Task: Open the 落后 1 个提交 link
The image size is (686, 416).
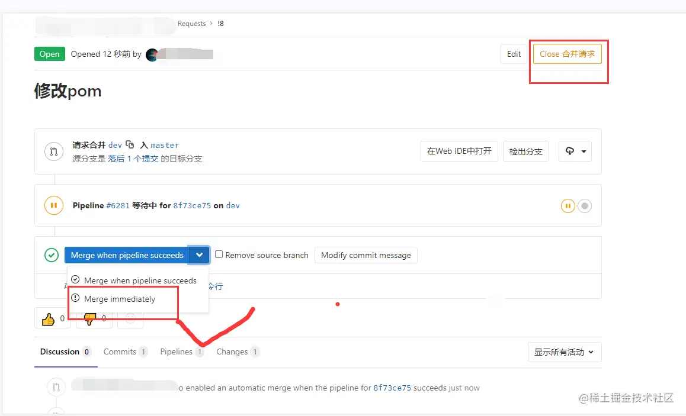Action: tap(133, 159)
